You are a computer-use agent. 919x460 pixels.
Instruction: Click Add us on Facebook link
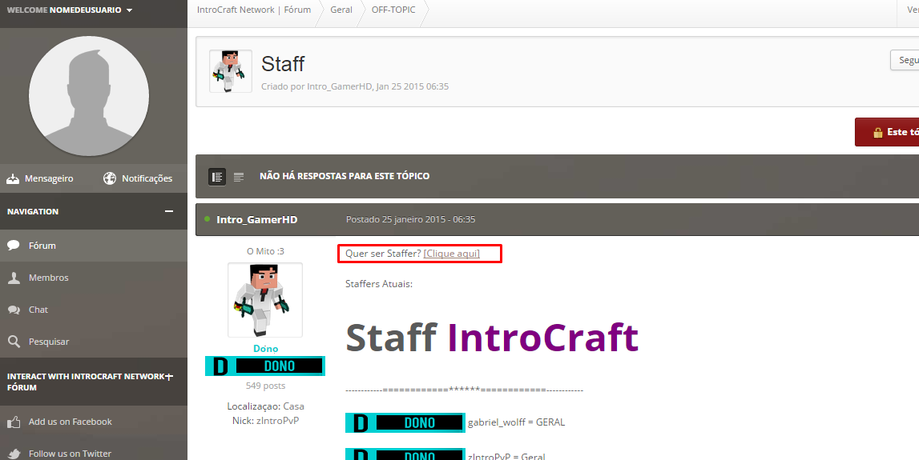(x=71, y=422)
